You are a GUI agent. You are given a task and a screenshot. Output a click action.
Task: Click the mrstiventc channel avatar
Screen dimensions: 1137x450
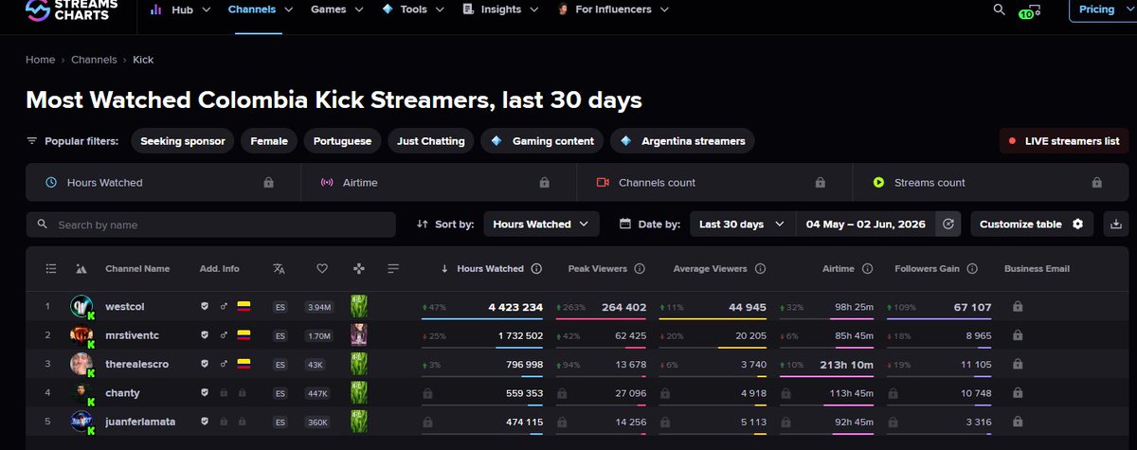coord(81,334)
